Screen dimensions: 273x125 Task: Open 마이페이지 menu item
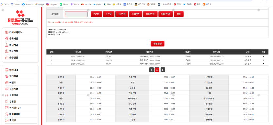[x=15, y=114]
